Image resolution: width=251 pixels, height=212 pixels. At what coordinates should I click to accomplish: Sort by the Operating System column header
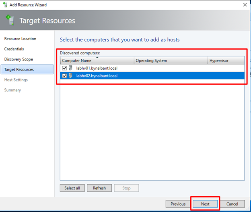tap(171, 60)
